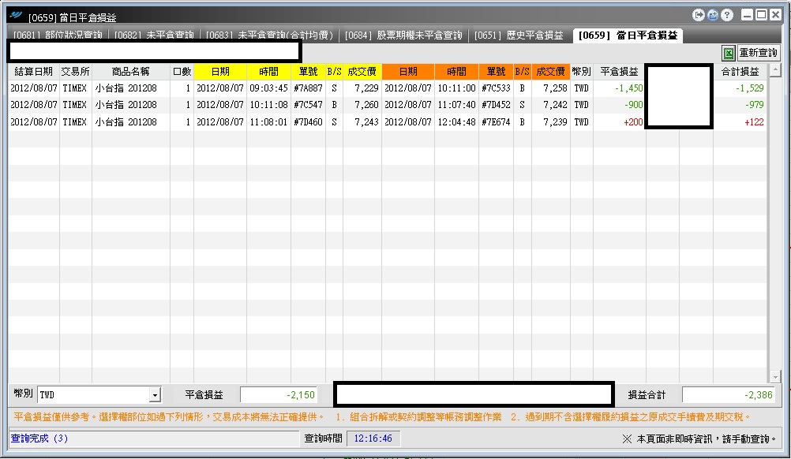Select order number #7C533 cell

pyautogui.click(x=496, y=88)
